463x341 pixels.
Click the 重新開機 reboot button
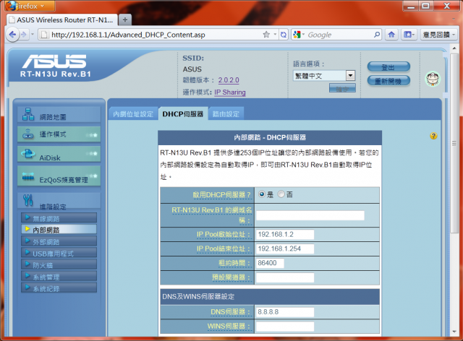388,81
